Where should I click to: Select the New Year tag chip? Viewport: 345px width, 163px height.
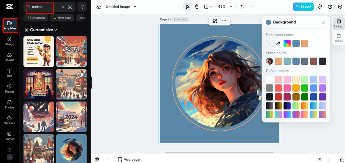[62, 18]
